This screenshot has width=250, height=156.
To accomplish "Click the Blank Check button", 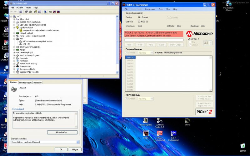I will 175,45.
